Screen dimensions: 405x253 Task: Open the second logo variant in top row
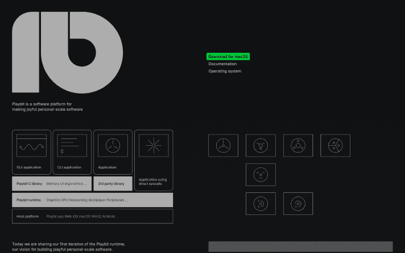point(261,146)
